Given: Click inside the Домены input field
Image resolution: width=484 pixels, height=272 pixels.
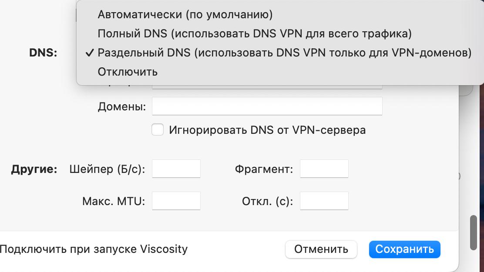Looking at the screenshot, I should pyautogui.click(x=267, y=105).
